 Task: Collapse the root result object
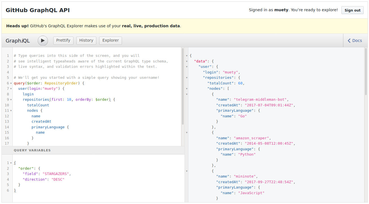tap(186, 56)
